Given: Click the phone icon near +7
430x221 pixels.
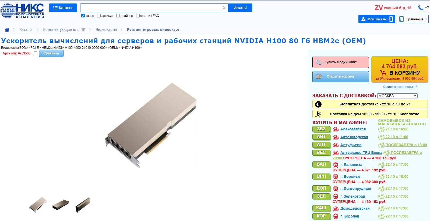Looking at the screenshot, I should point(421,8).
